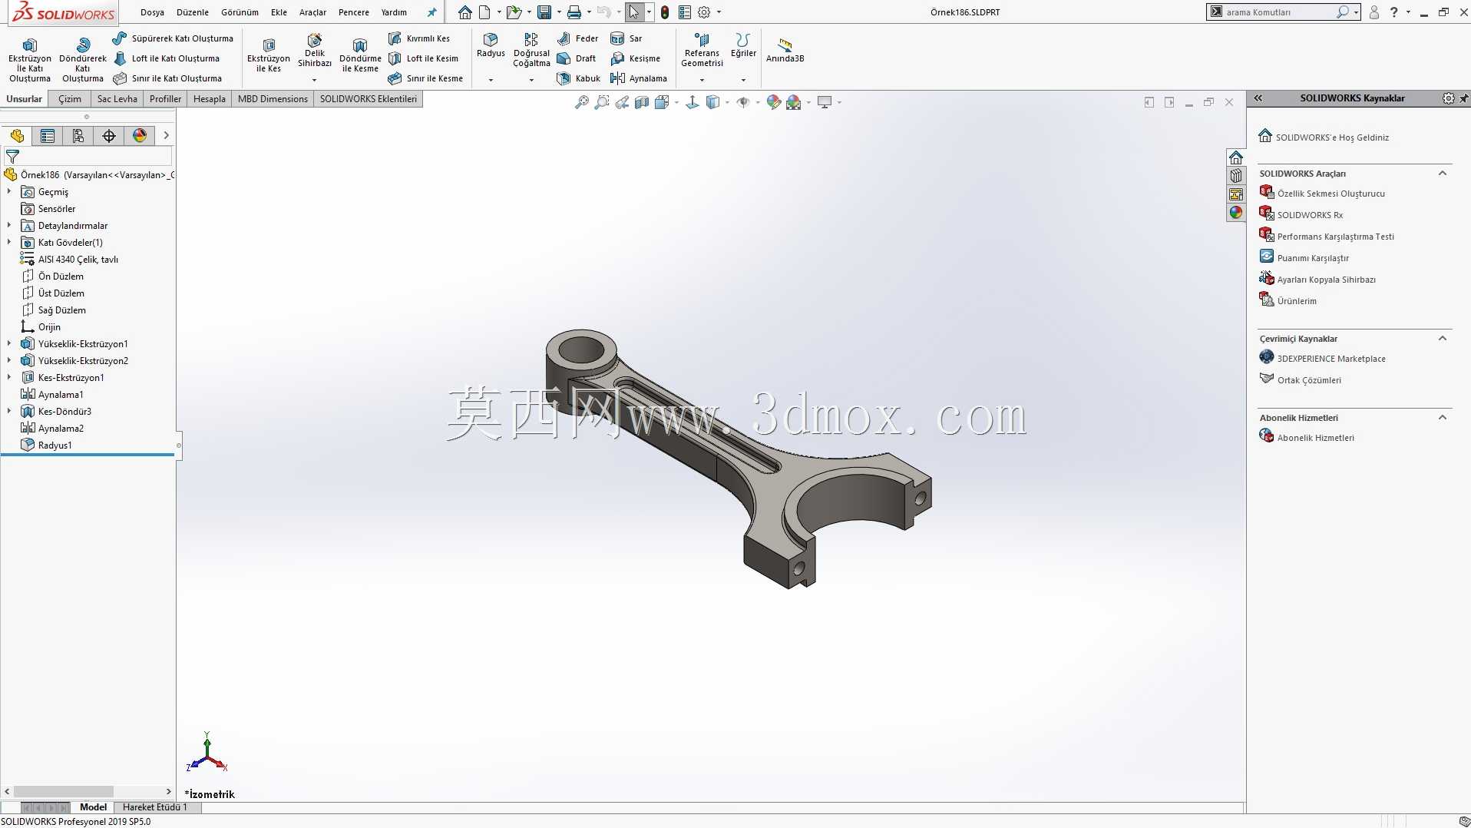Pin the SOLIDWORKS Kaynaklar panel

click(1463, 98)
